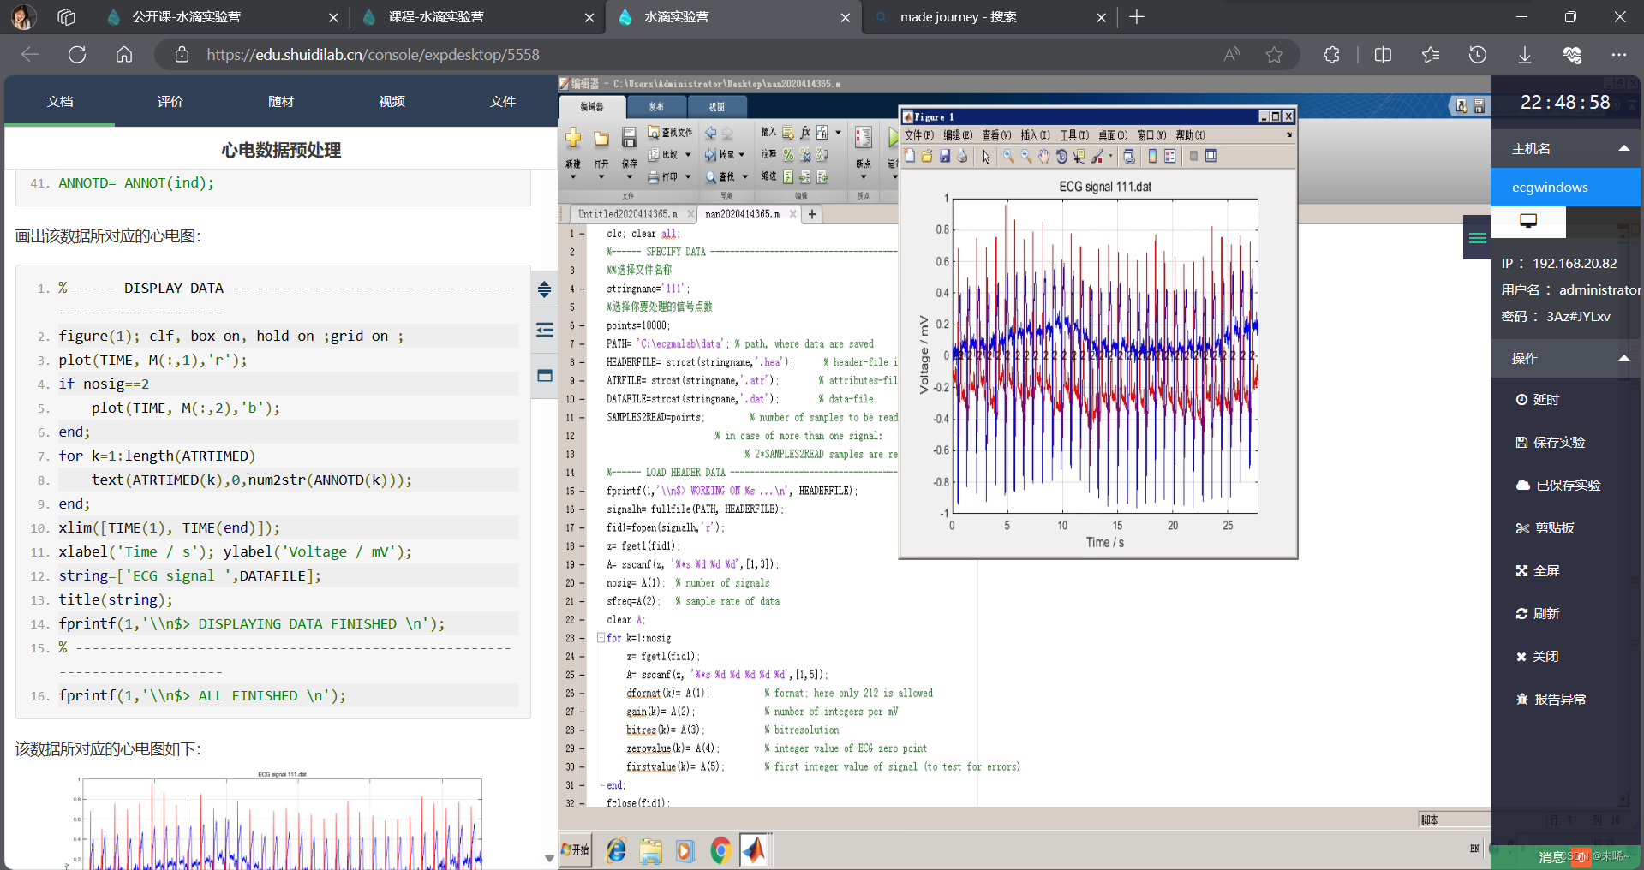
Task: Open the New (新建) dropdown arrow
Action: point(573,177)
